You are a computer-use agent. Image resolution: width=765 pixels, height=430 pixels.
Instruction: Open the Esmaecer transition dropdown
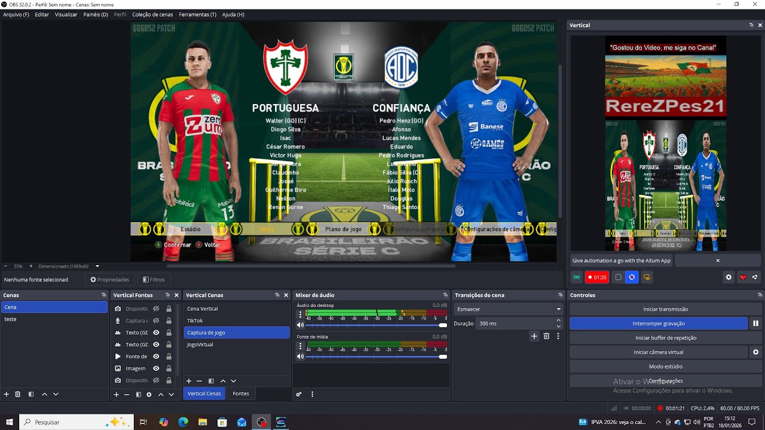click(509, 309)
